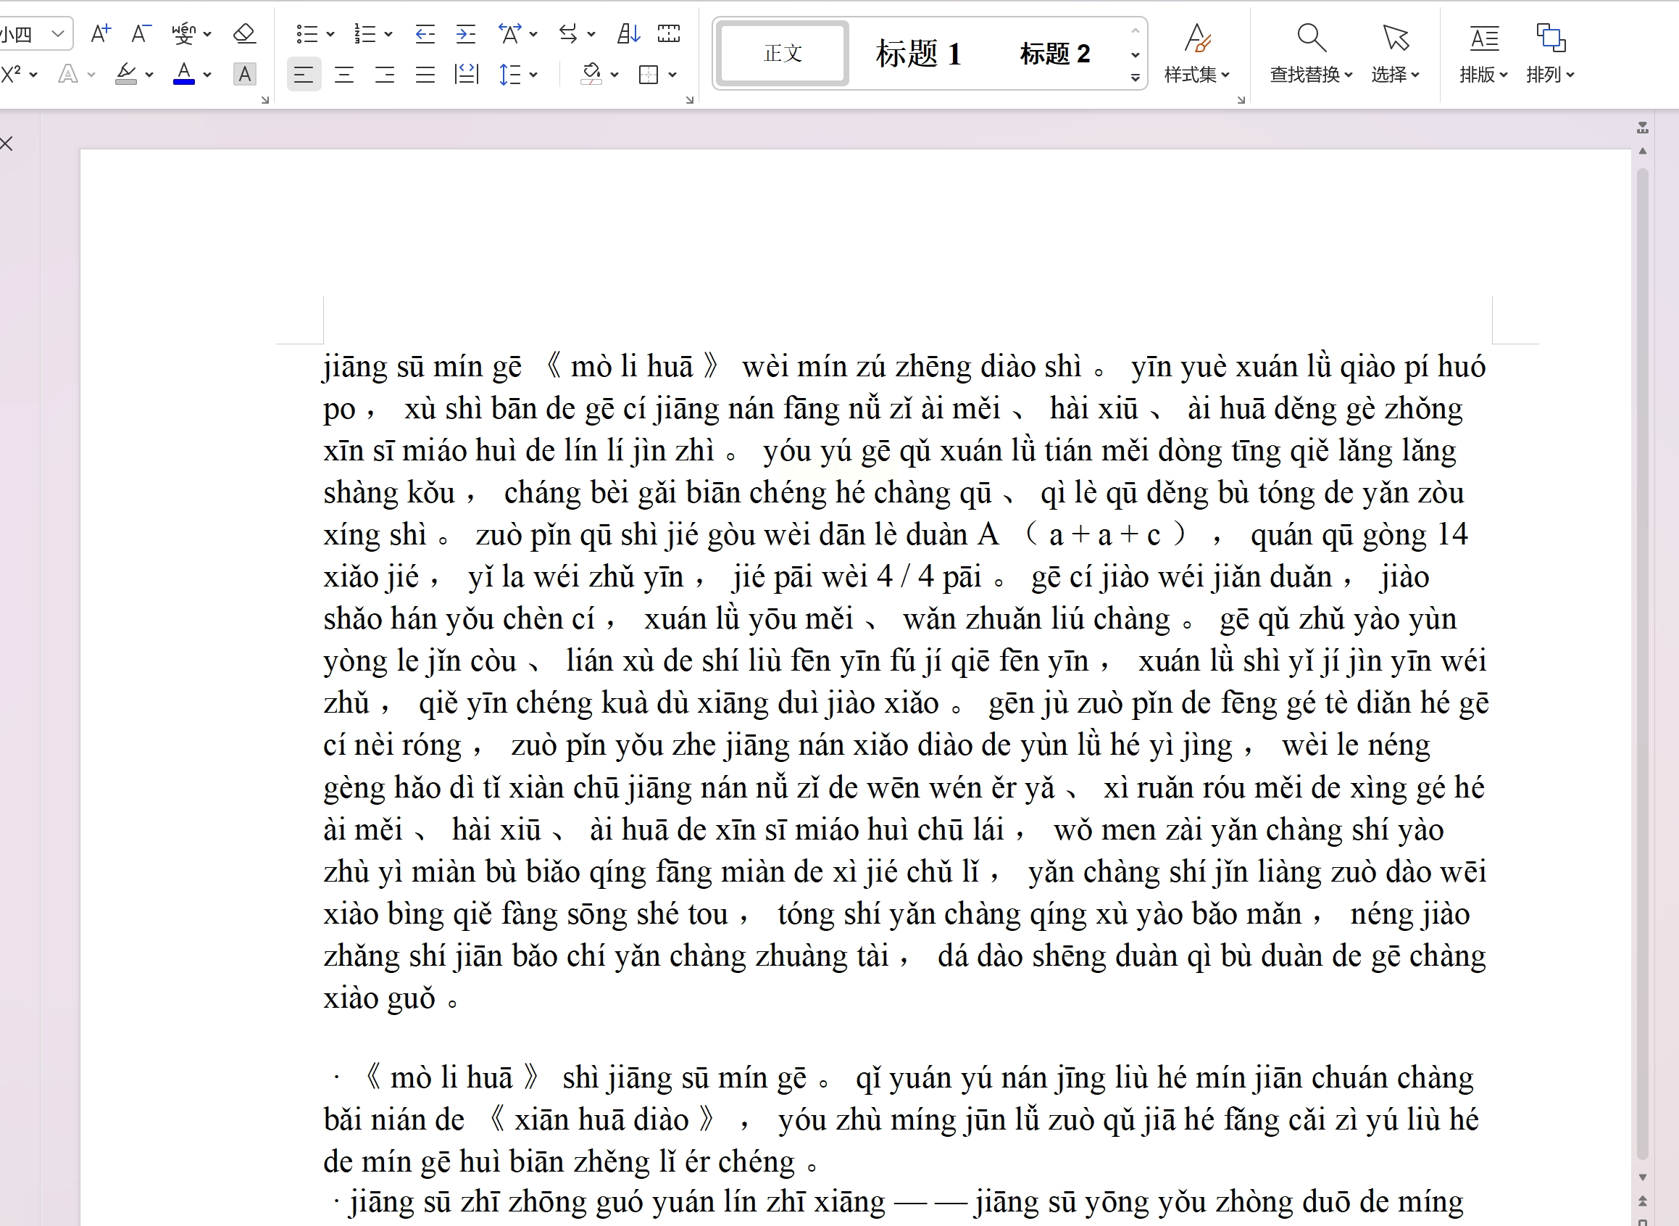The width and height of the screenshot is (1679, 1226).
Task: Click the sort text icon
Action: (x=628, y=33)
